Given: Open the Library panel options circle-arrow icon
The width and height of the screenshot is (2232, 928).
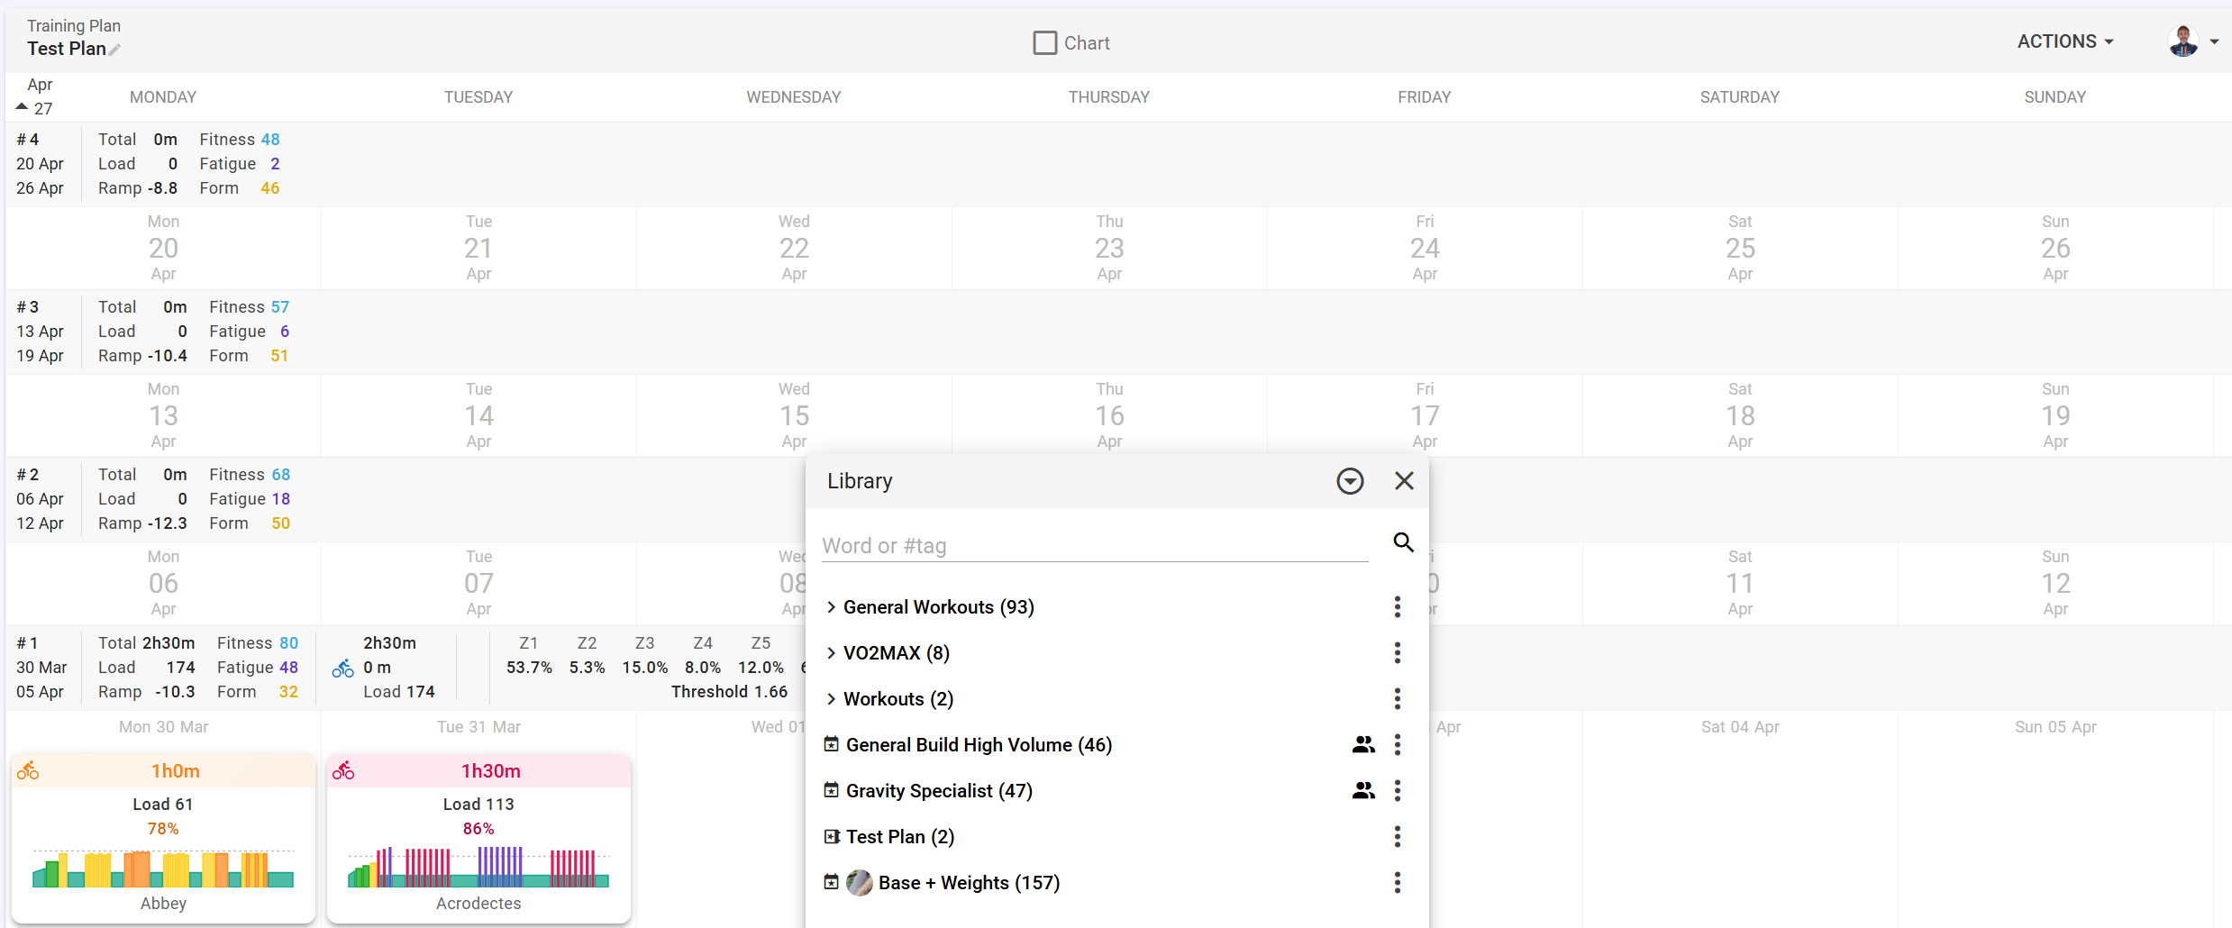Looking at the screenshot, I should tap(1349, 481).
